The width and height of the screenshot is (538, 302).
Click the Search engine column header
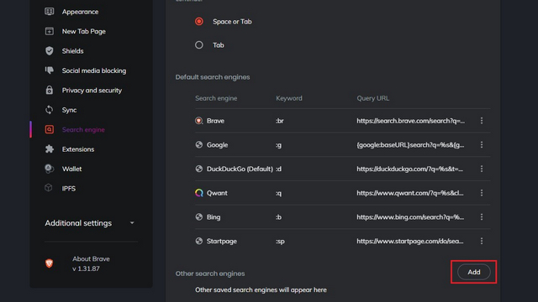(x=216, y=98)
